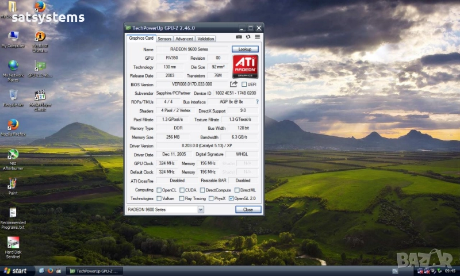Click the bus interface question mark icon
This screenshot has width=460, height=276.
click(x=257, y=102)
